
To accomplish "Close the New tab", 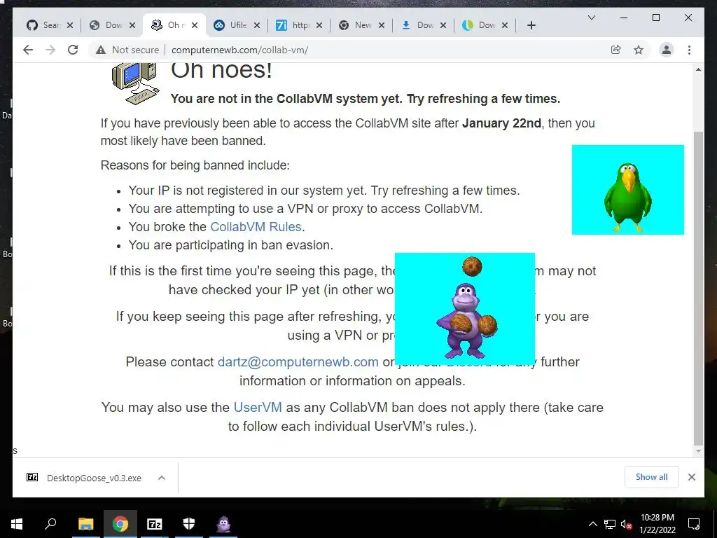I will [382, 25].
